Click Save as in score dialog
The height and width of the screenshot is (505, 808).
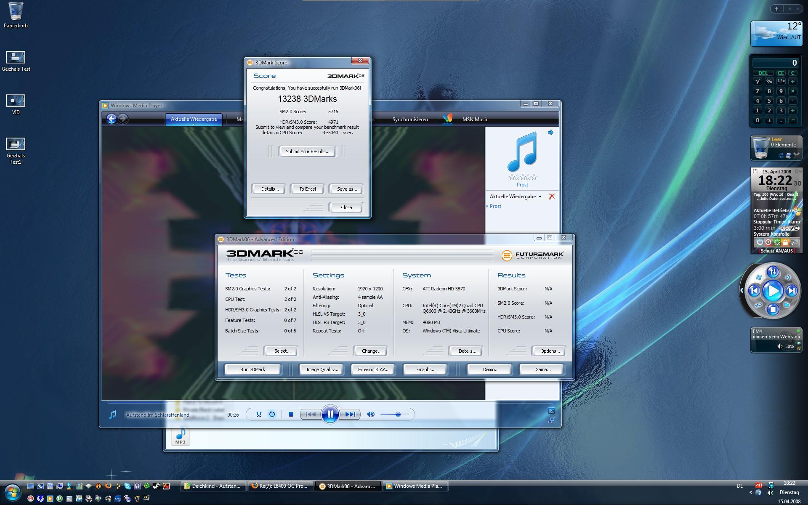[x=347, y=189]
